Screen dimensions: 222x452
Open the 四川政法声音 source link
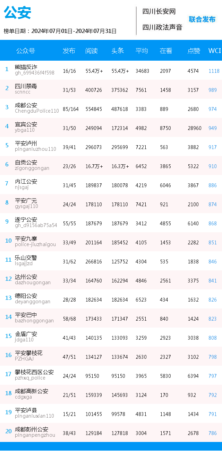(162, 27)
